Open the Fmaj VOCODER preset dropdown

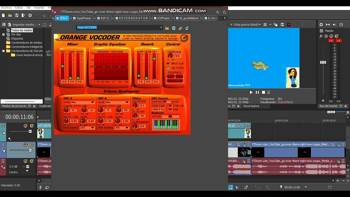click(161, 27)
